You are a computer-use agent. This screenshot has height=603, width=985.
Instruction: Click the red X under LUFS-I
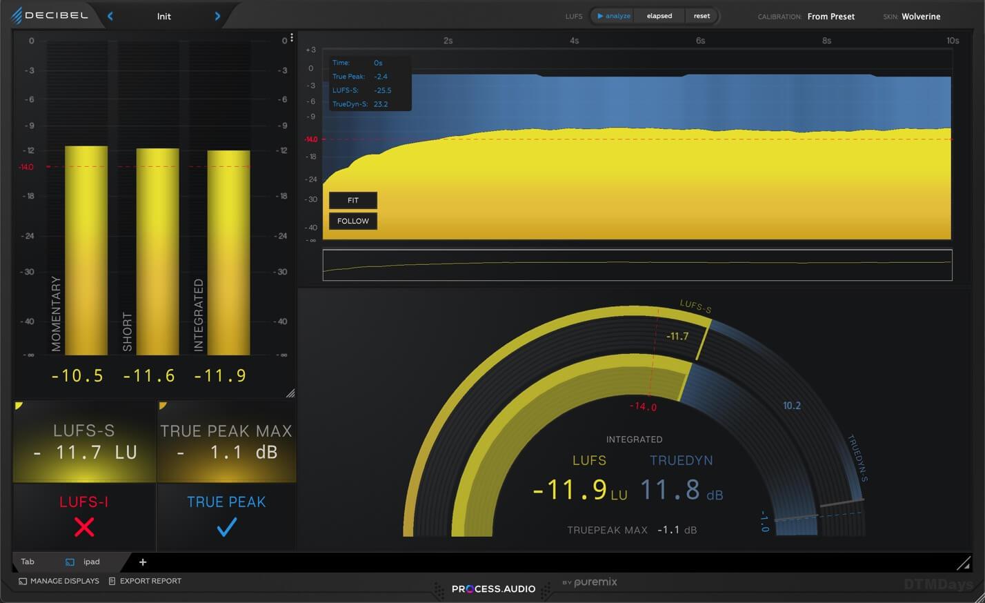coord(83,526)
